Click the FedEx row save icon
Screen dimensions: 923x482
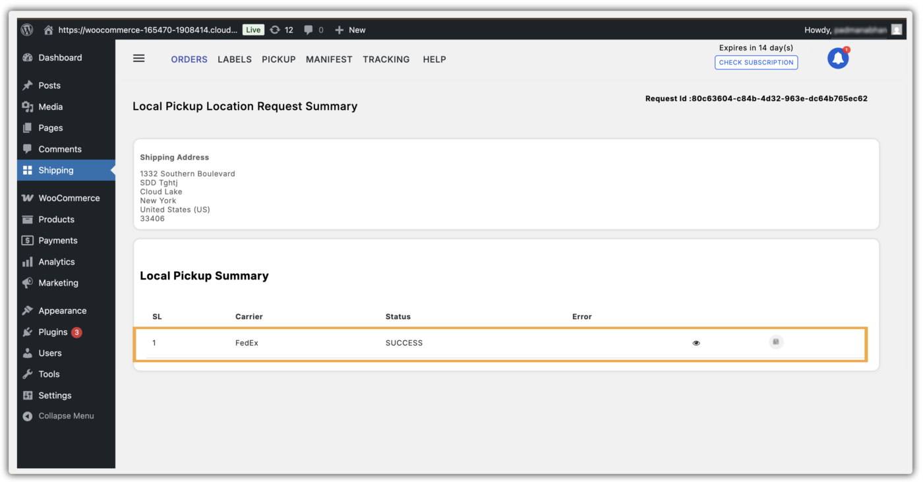(x=776, y=342)
